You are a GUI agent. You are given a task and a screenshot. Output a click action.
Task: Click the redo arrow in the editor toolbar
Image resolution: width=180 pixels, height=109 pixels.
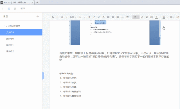coord(57,17)
